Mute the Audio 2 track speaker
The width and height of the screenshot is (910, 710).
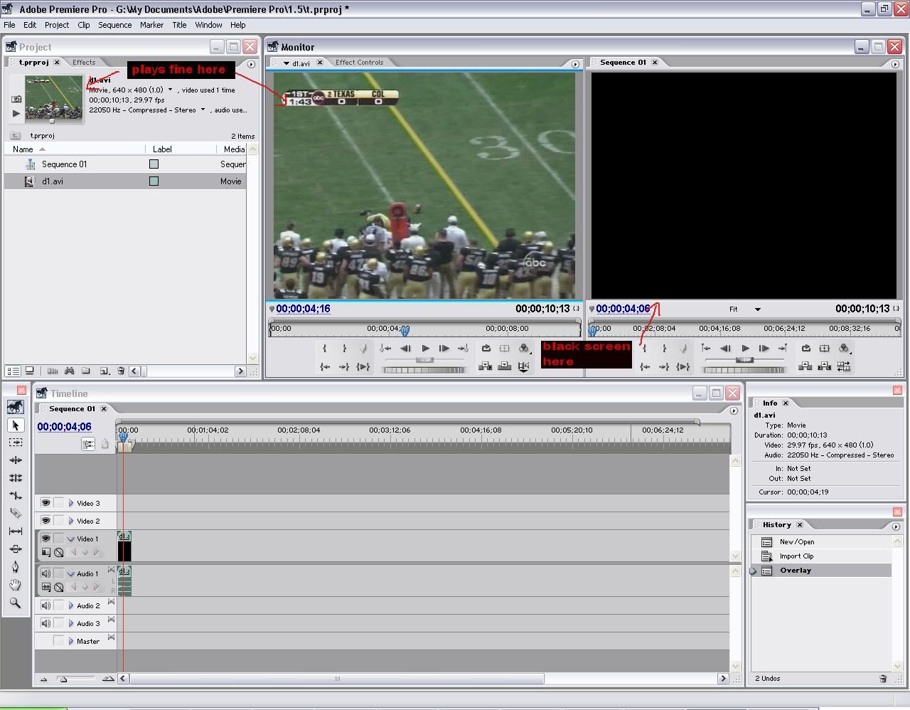pos(45,605)
